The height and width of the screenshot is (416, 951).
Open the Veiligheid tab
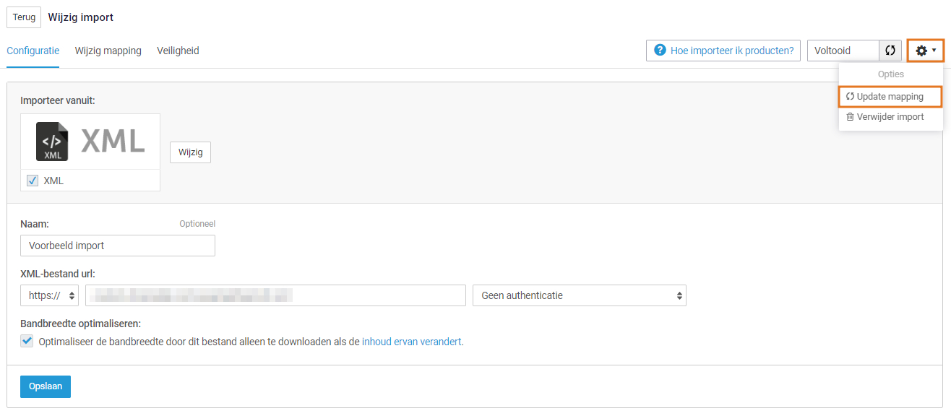pyautogui.click(x=178, y=51)
